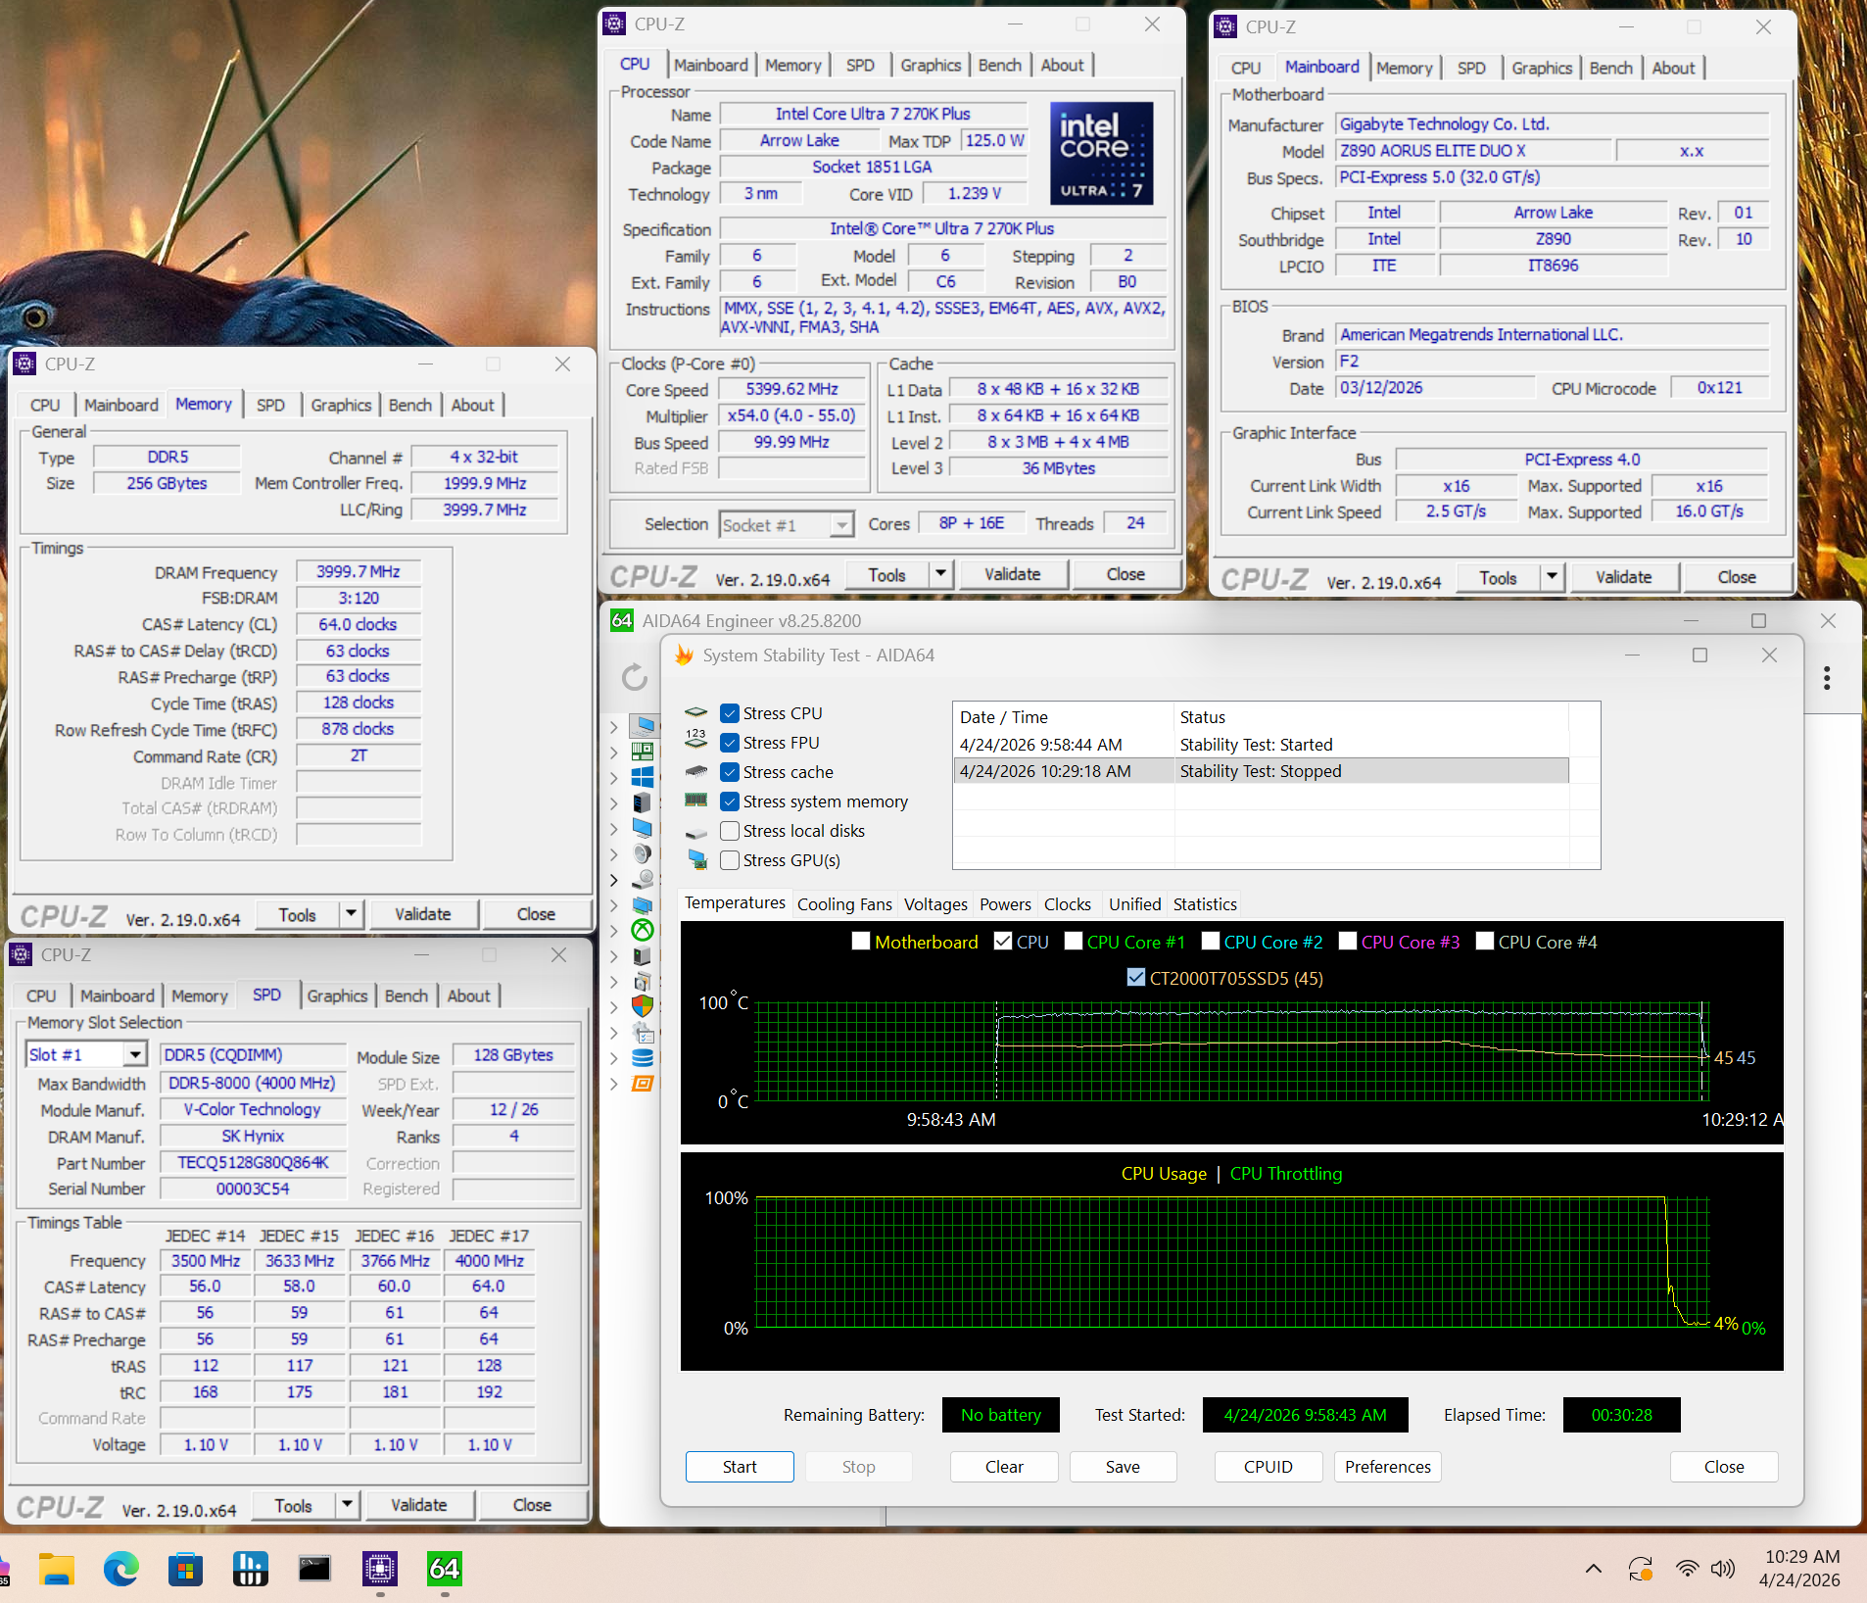Uncheck the CT2000T705SSD5 graph checkbox
The height and width of the screenshot is (1603, 1867).
1136,977
